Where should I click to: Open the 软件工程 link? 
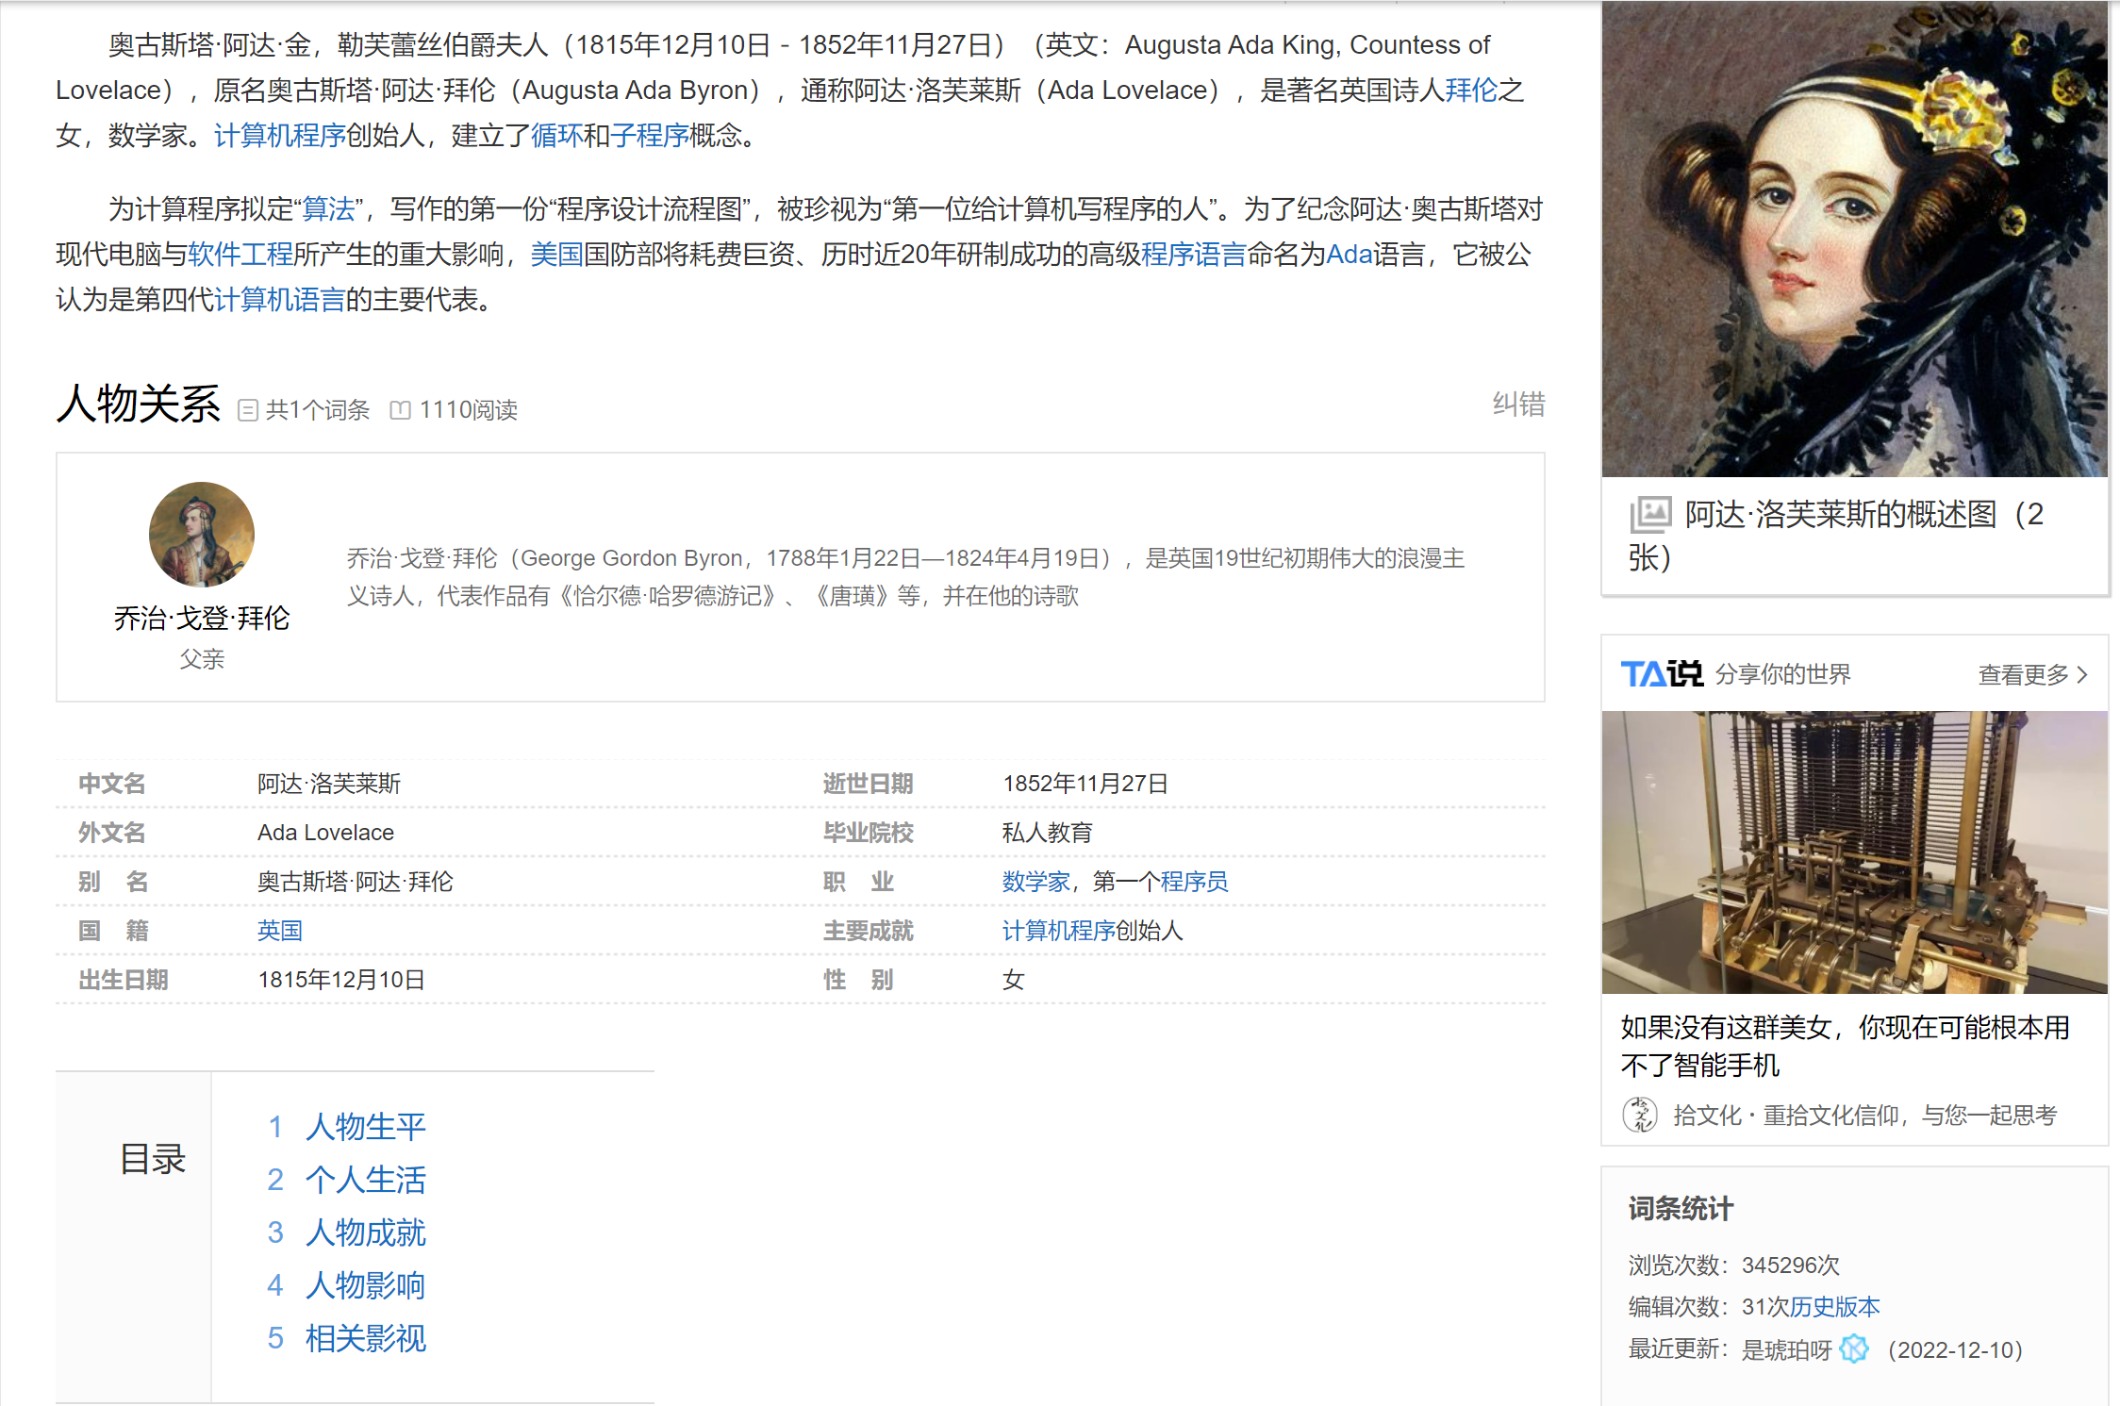pos(240,255)
